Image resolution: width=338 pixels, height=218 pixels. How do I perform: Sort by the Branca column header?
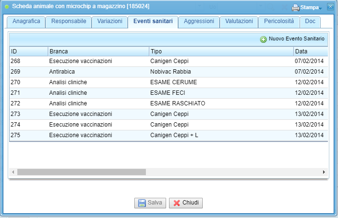98,51
